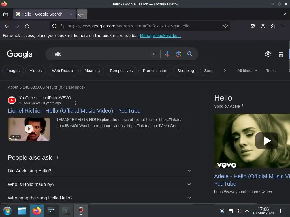Open the clipboard tray icon
This screenshot has width=290, height=217.
pyautogui.click(x=231, y=211)
